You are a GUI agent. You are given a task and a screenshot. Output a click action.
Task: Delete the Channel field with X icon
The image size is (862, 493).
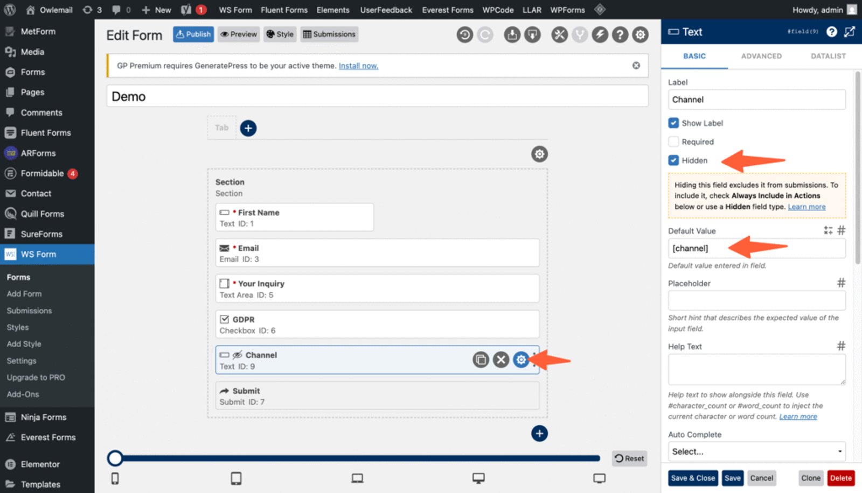tap(501, 360)
